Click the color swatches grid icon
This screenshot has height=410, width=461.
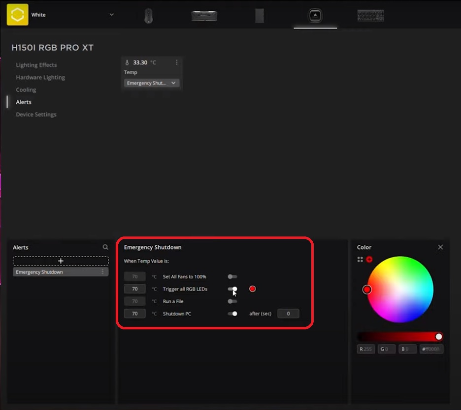(x=360, y=259)
